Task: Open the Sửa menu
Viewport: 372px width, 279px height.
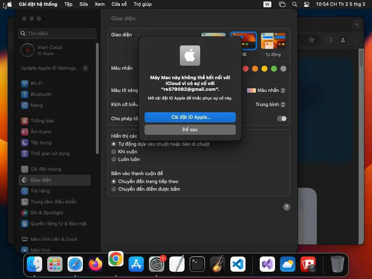Action: tap(84, 4)
